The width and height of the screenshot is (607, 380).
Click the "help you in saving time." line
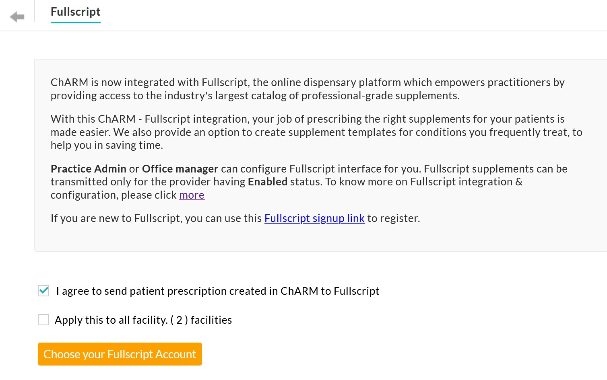click(x=107, y=145)
